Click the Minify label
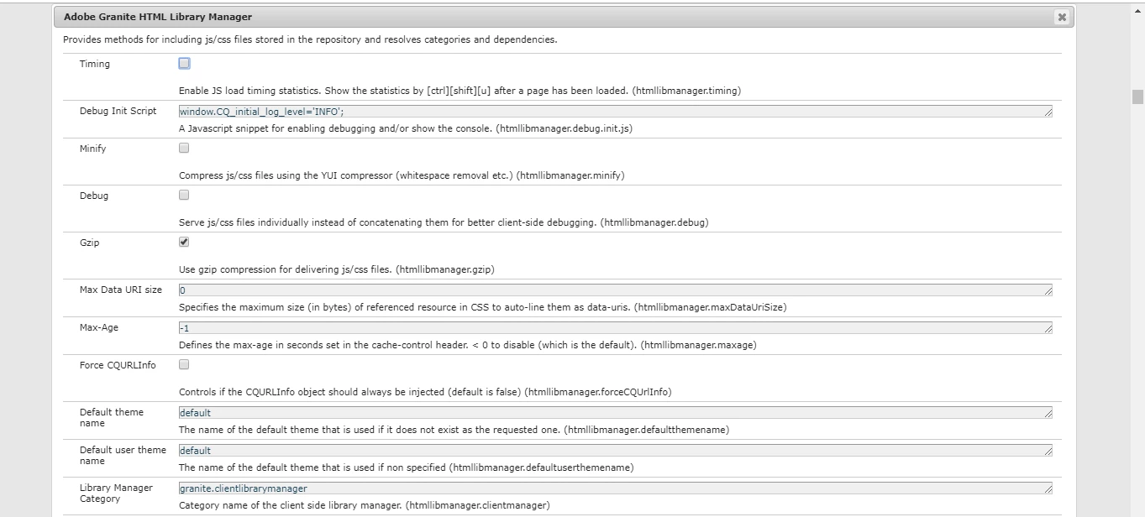 click(92, 149)
